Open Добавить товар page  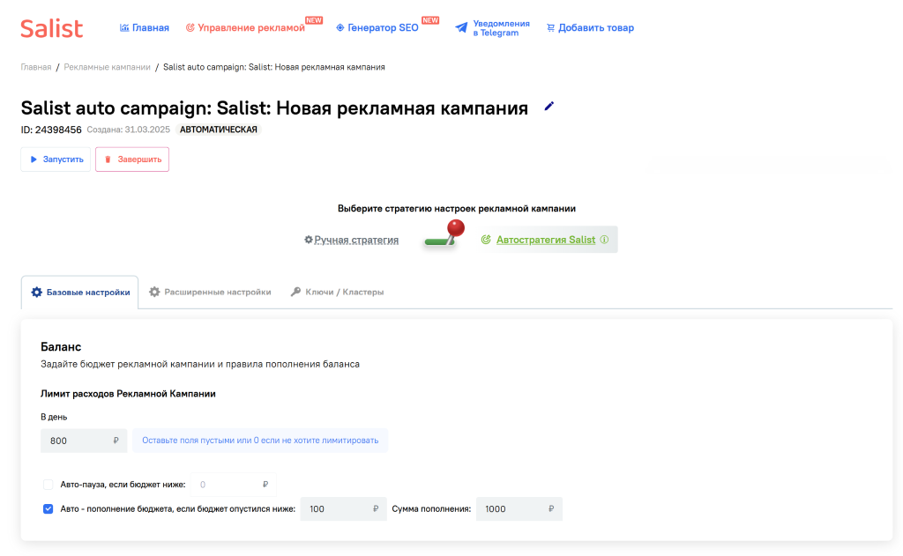tap(590, 28)
